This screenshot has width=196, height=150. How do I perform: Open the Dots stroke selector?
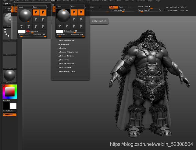point(8,34)
